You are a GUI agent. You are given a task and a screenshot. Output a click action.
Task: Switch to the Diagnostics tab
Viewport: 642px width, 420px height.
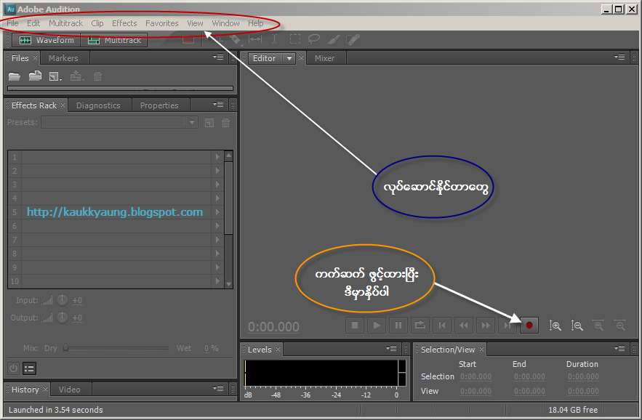coord(98,105)
